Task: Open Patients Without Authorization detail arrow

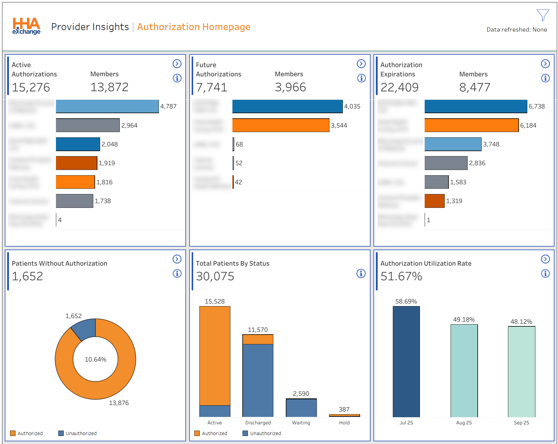Action: (x=177, y=259)
